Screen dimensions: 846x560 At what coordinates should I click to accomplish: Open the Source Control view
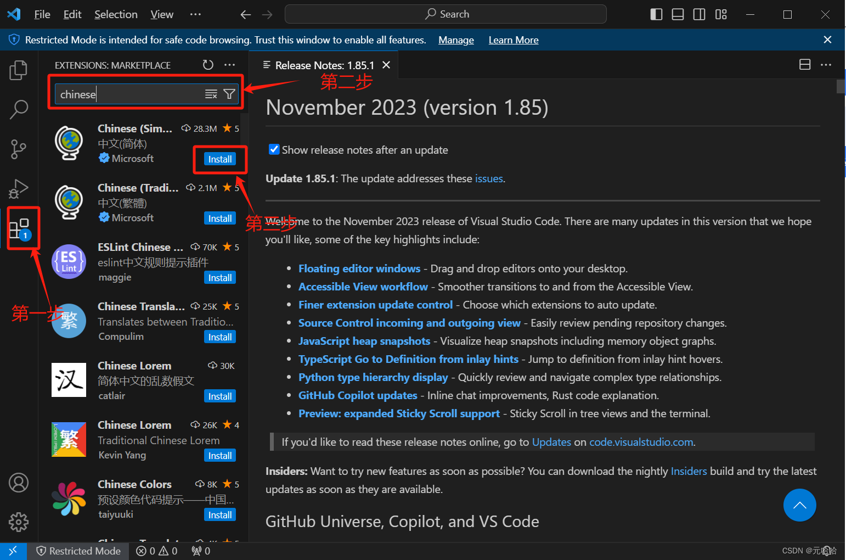pos(18,149)
